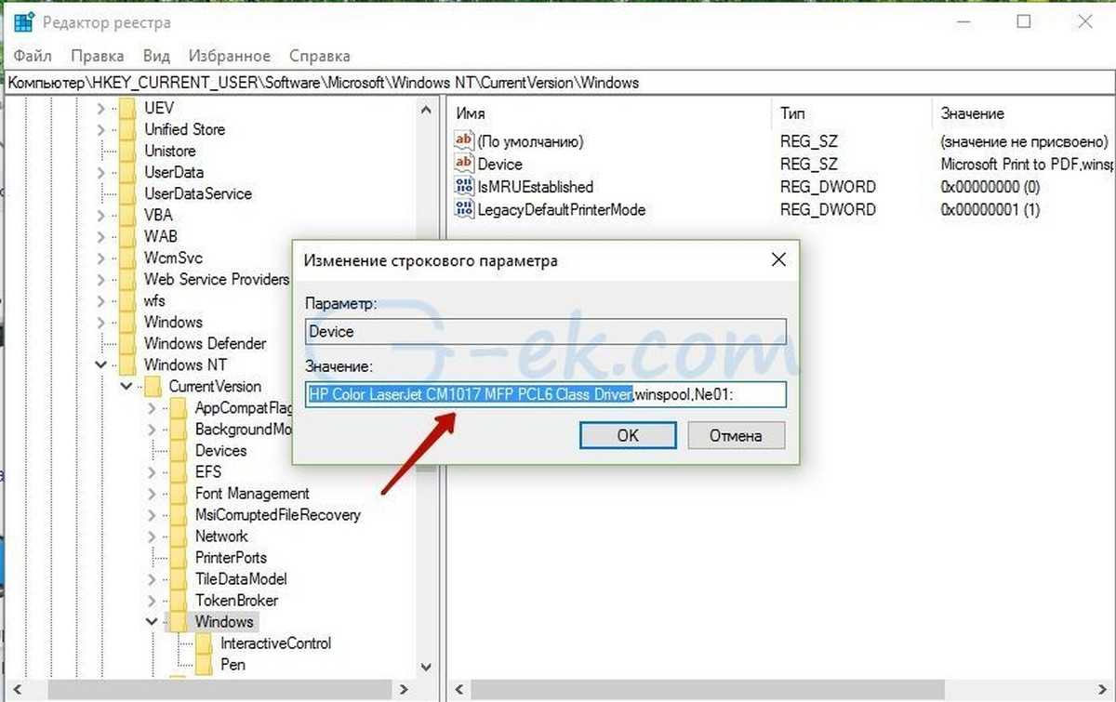Select the PrinterPorts folder icon

coord(179,558)
